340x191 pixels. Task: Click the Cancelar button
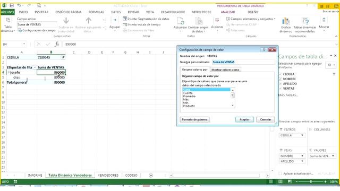pos(266,119)
